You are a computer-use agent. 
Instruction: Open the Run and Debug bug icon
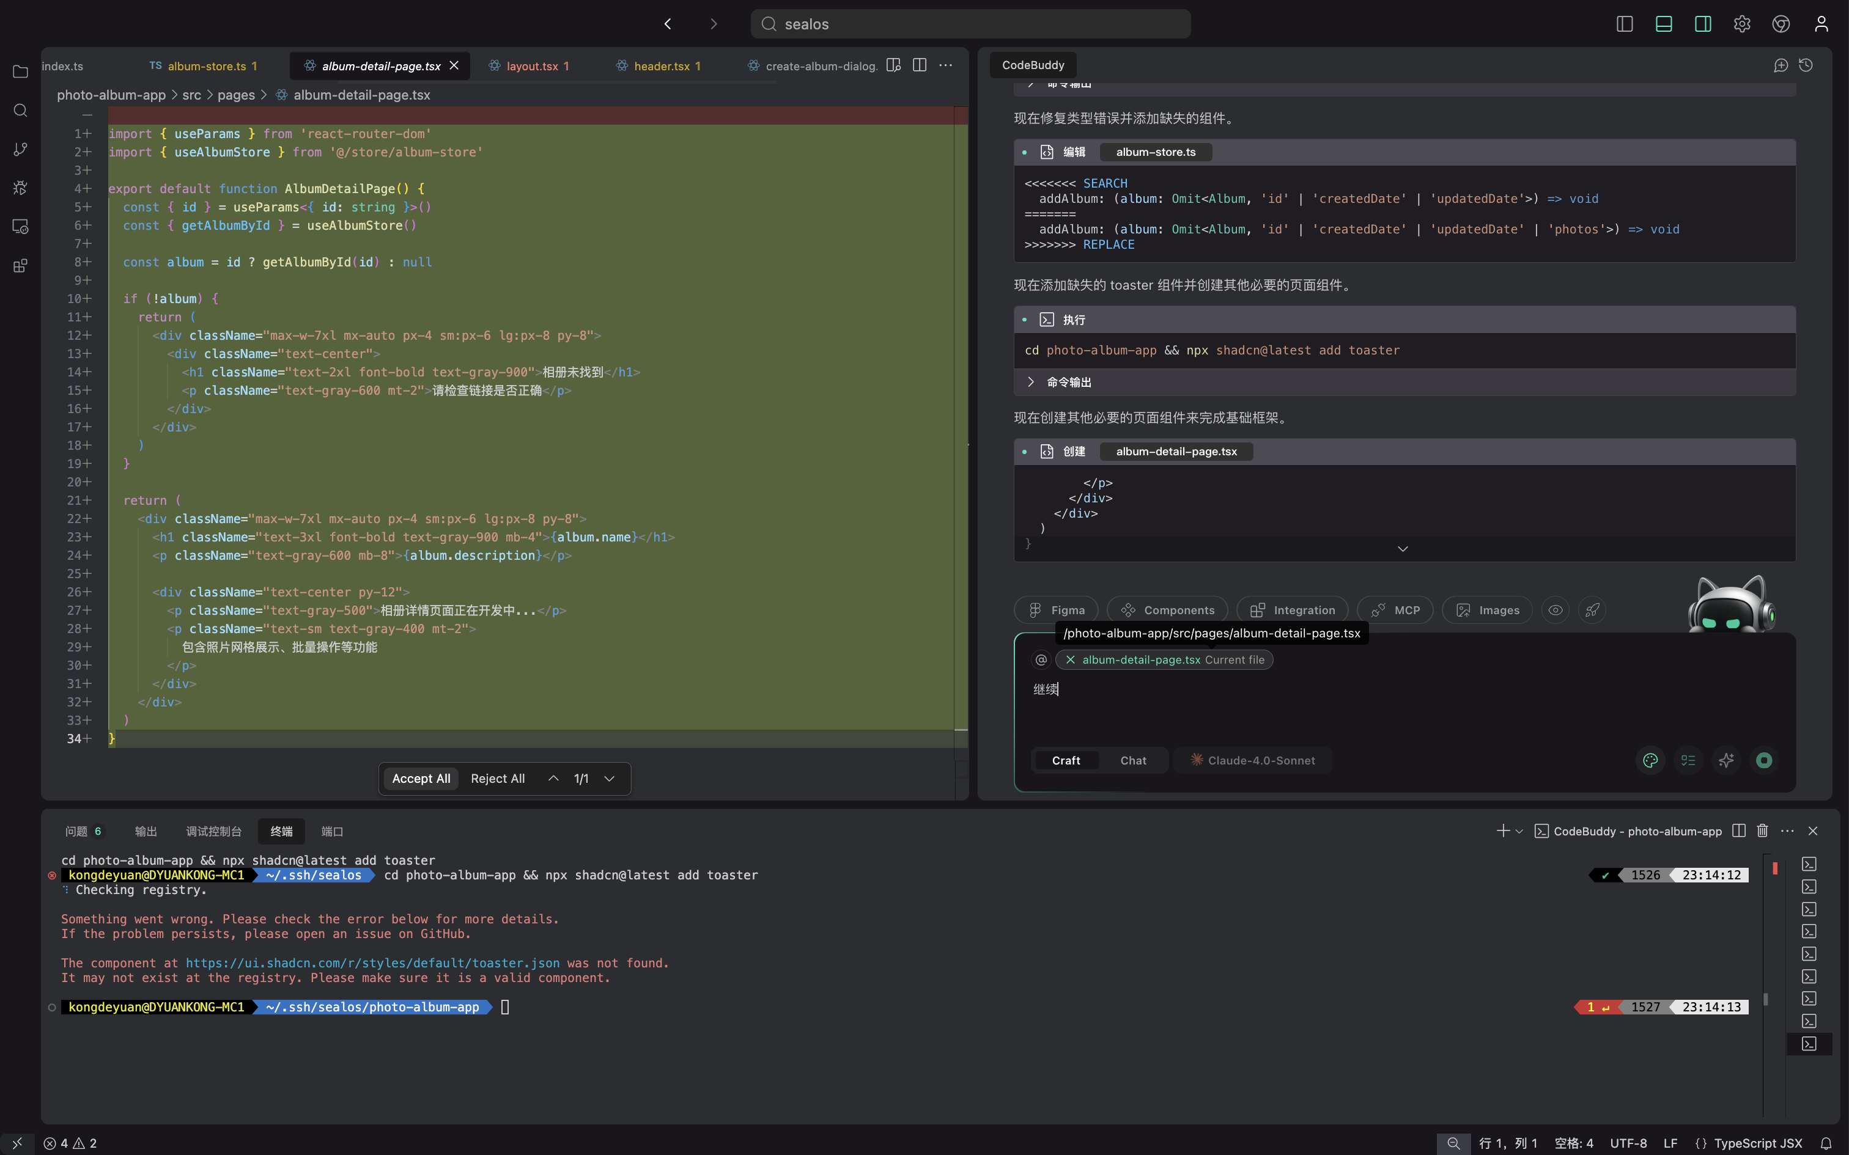click(21, 188)
